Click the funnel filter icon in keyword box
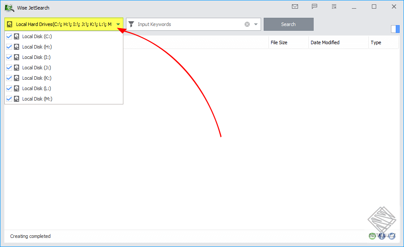This screenshot has height=247, width=404. click(x=131, y=24)
